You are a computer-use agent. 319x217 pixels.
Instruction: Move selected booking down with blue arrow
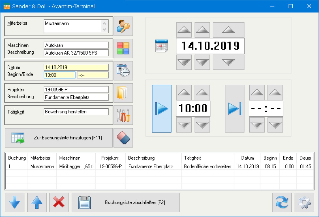(14, 202)
